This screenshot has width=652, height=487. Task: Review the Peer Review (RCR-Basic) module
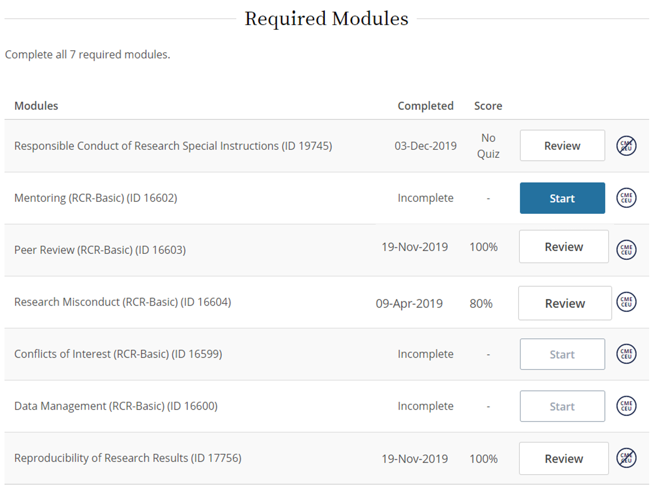click(x=564, y=247)
